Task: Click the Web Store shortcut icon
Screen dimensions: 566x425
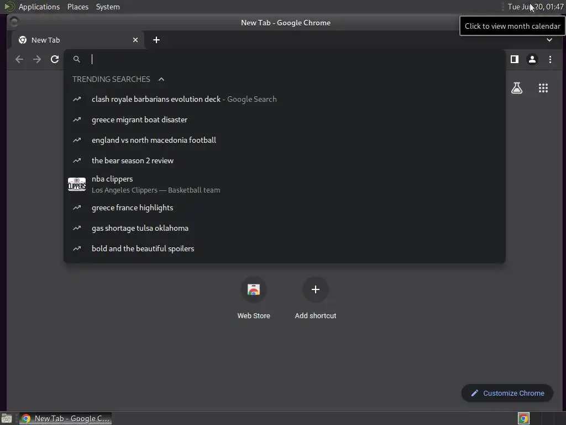Action: [x=254, y=289]
